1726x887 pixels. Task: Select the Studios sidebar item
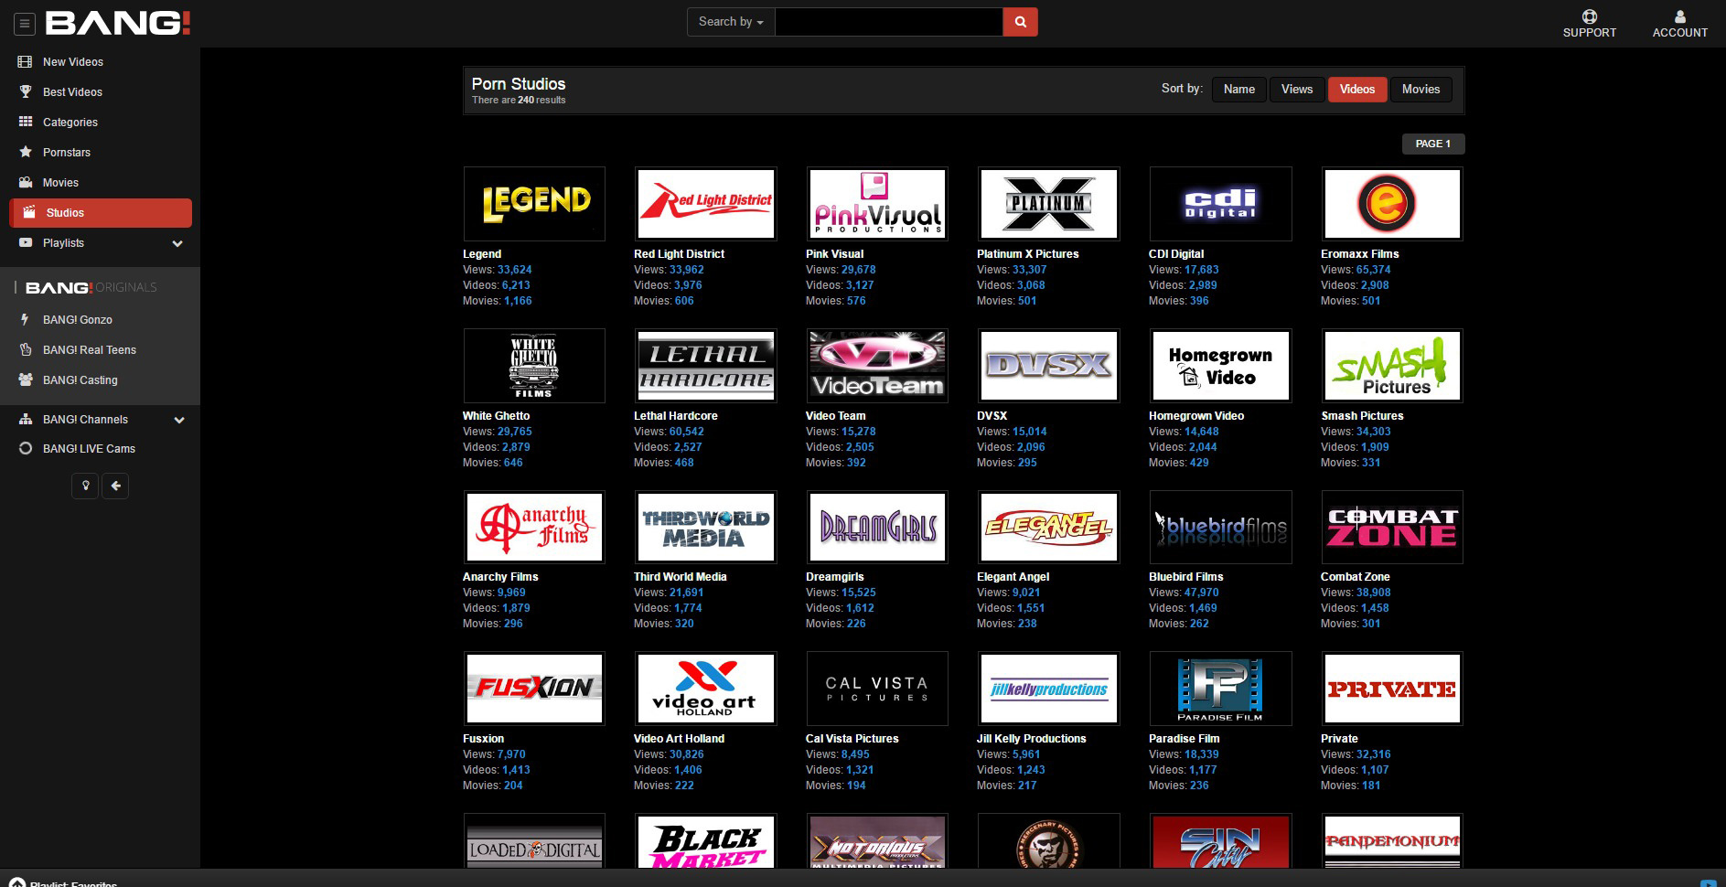coord(101,212)
